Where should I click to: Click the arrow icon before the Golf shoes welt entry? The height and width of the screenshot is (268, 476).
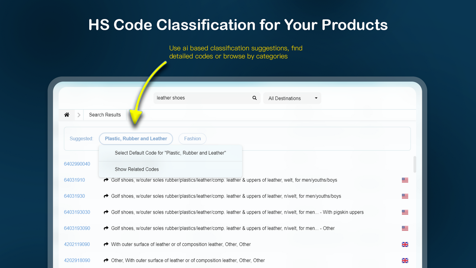point(106,180)
